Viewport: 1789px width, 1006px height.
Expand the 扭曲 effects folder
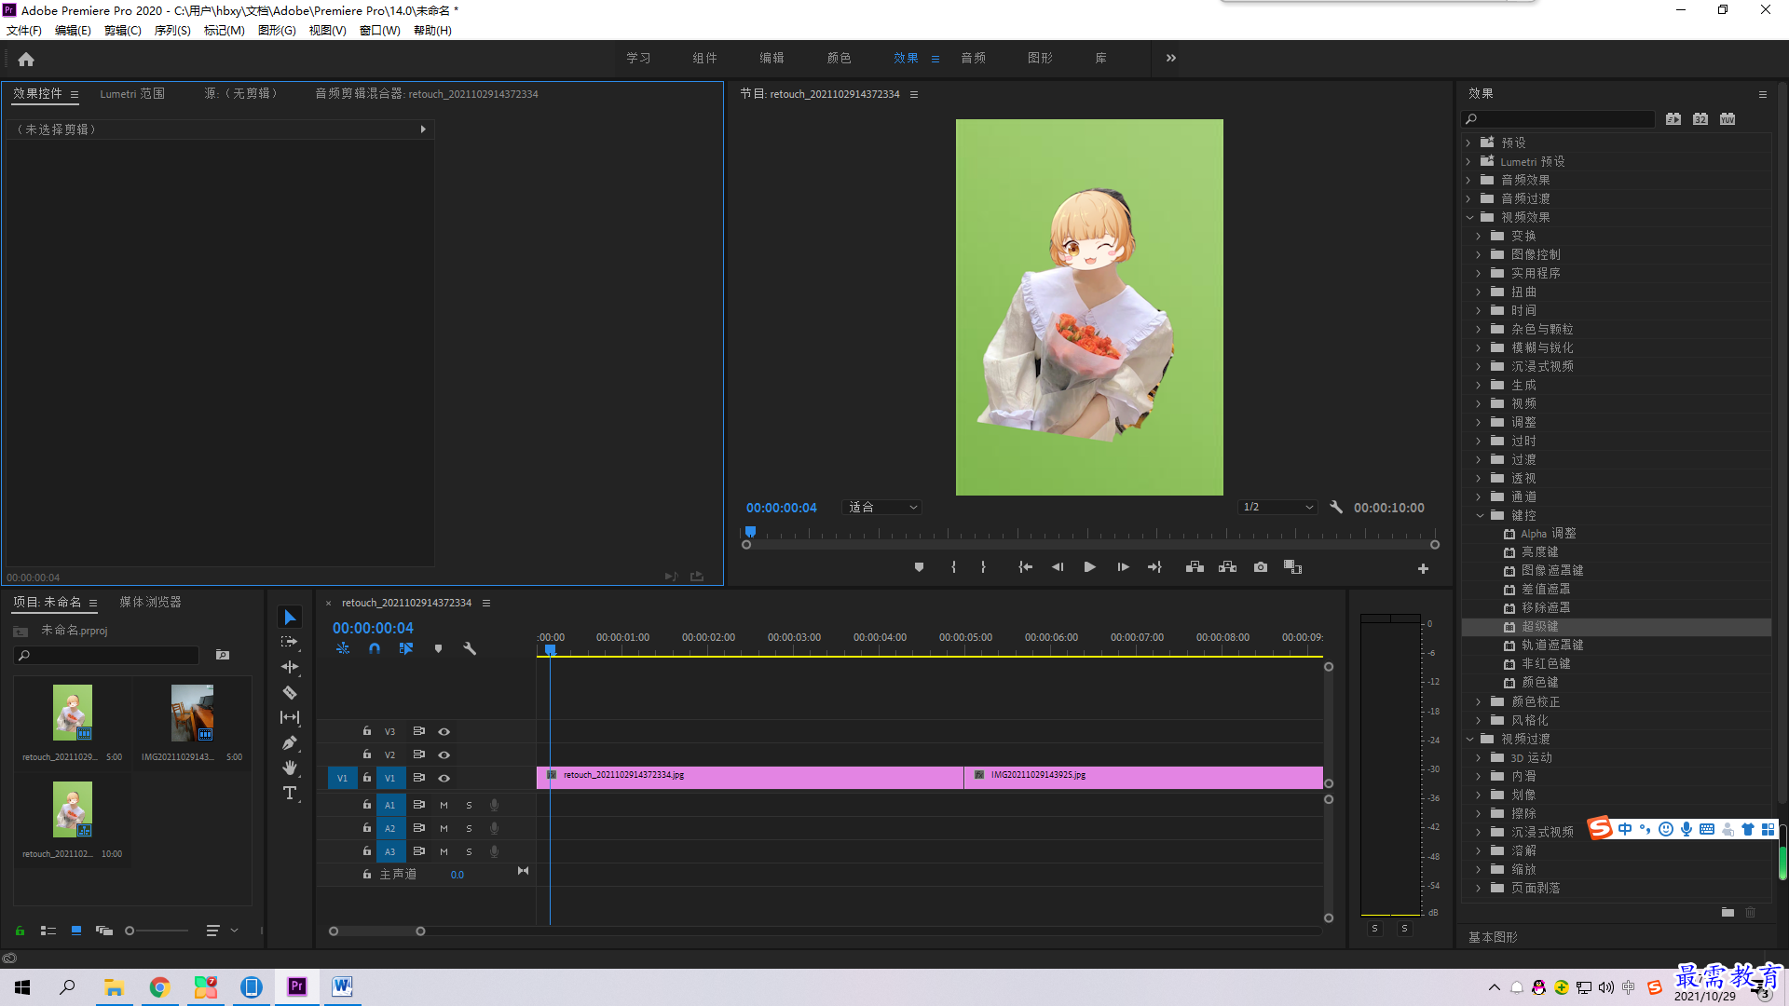1479,292
